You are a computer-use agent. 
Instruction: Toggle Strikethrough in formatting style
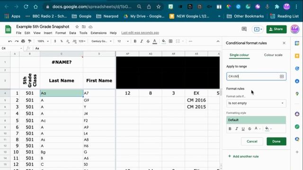[x=250, y=128]
